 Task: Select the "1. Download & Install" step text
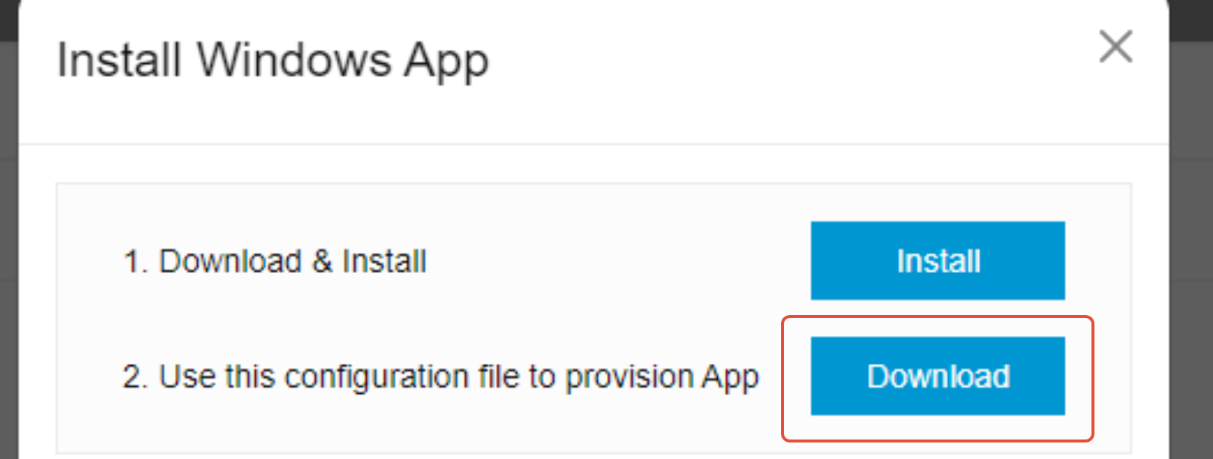click(x=275, y=262)
